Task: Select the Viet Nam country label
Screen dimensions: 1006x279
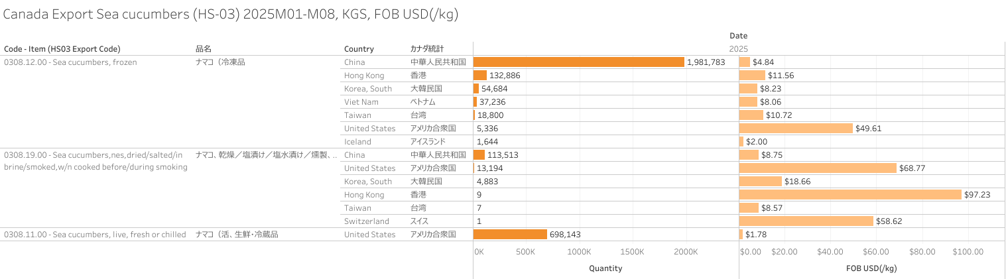Action: click(361, 101)
